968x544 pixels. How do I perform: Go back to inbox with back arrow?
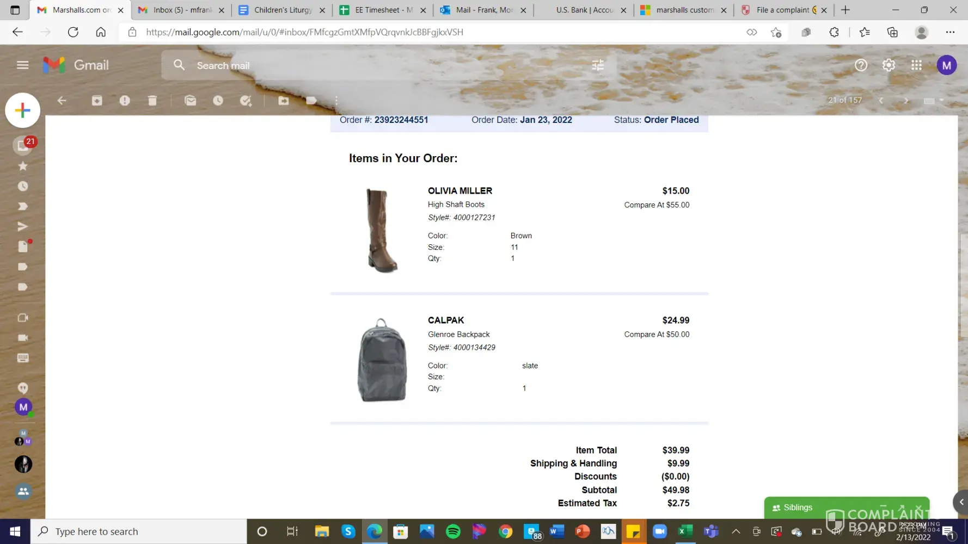(x=62, y=101)
